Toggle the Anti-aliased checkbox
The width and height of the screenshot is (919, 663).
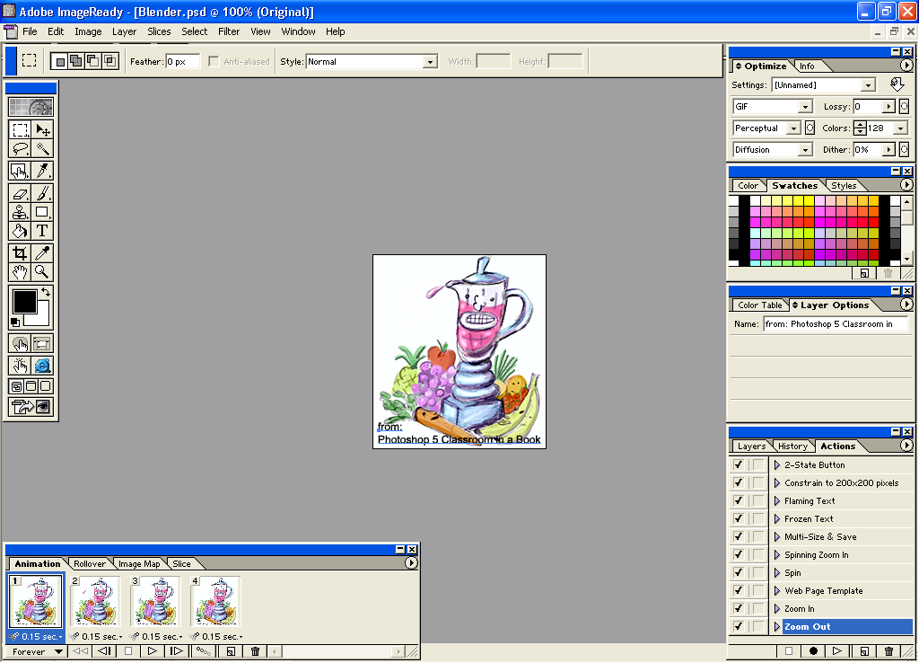(214, 62)
